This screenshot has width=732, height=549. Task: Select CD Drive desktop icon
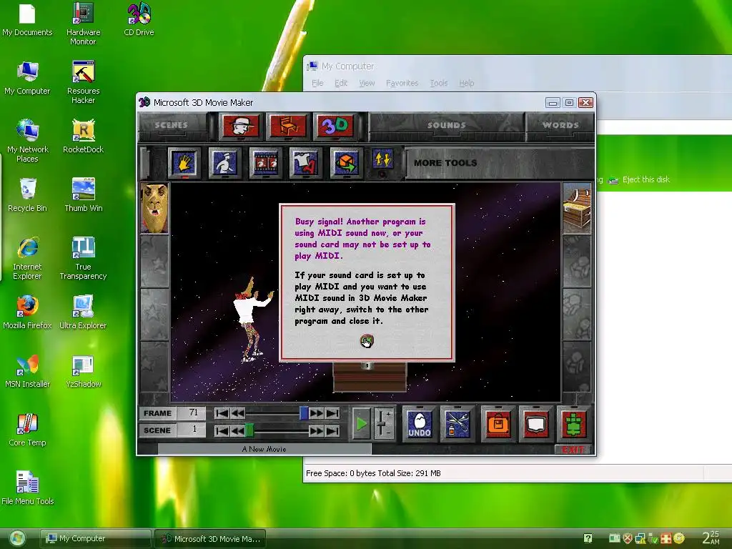[139, 19]
